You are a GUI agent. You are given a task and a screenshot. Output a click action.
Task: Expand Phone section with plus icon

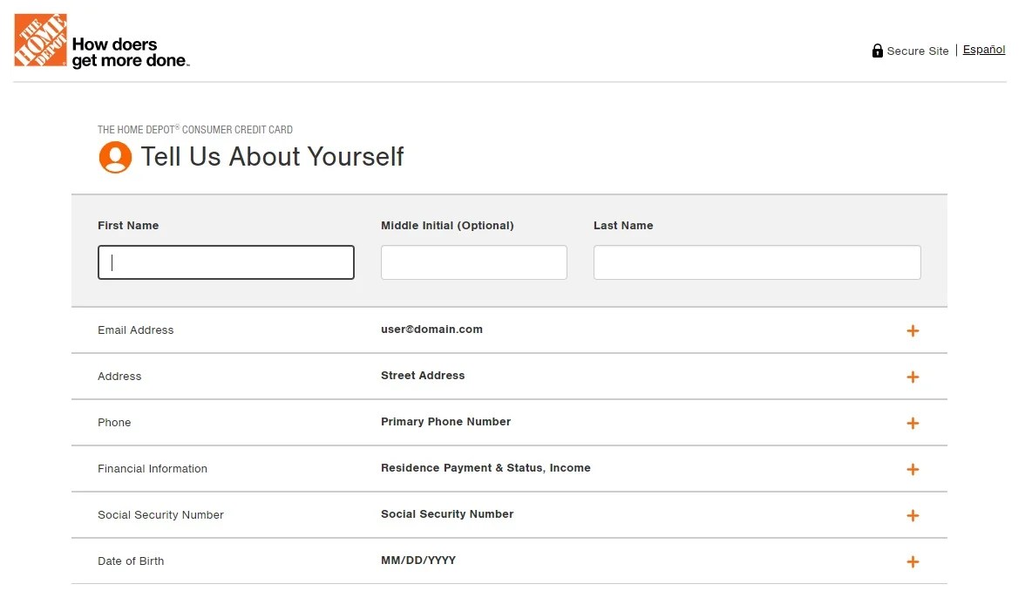(913, 424)
